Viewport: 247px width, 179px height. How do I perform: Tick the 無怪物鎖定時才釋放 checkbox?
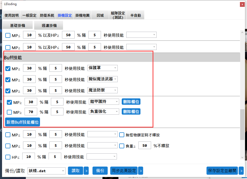(122, 135)
